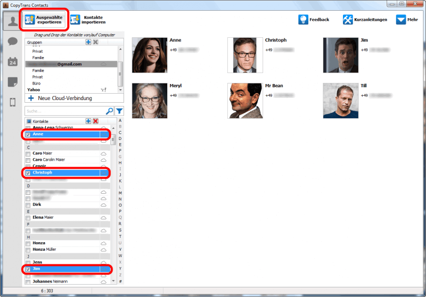Open Kurzanleitungen guides
The image size is (426, 297).
point(365,20)
